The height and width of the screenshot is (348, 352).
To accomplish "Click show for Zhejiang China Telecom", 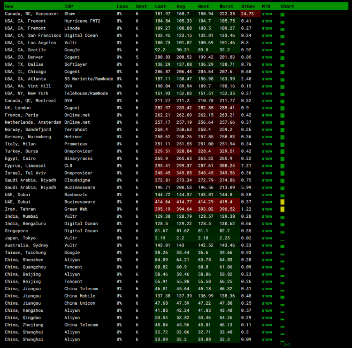I will 267,325.
